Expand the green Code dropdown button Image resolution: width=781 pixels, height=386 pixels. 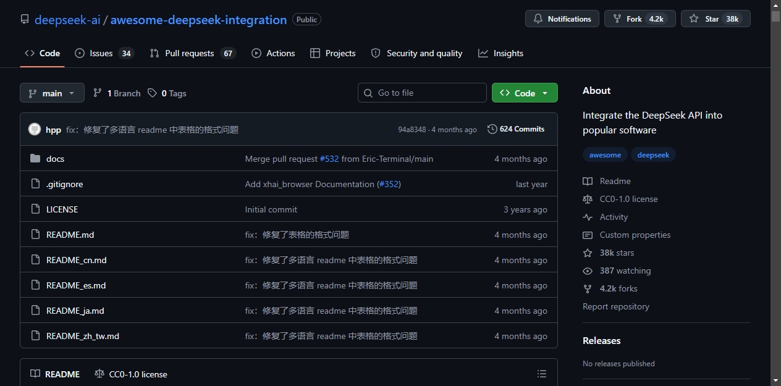click(525, 93)
